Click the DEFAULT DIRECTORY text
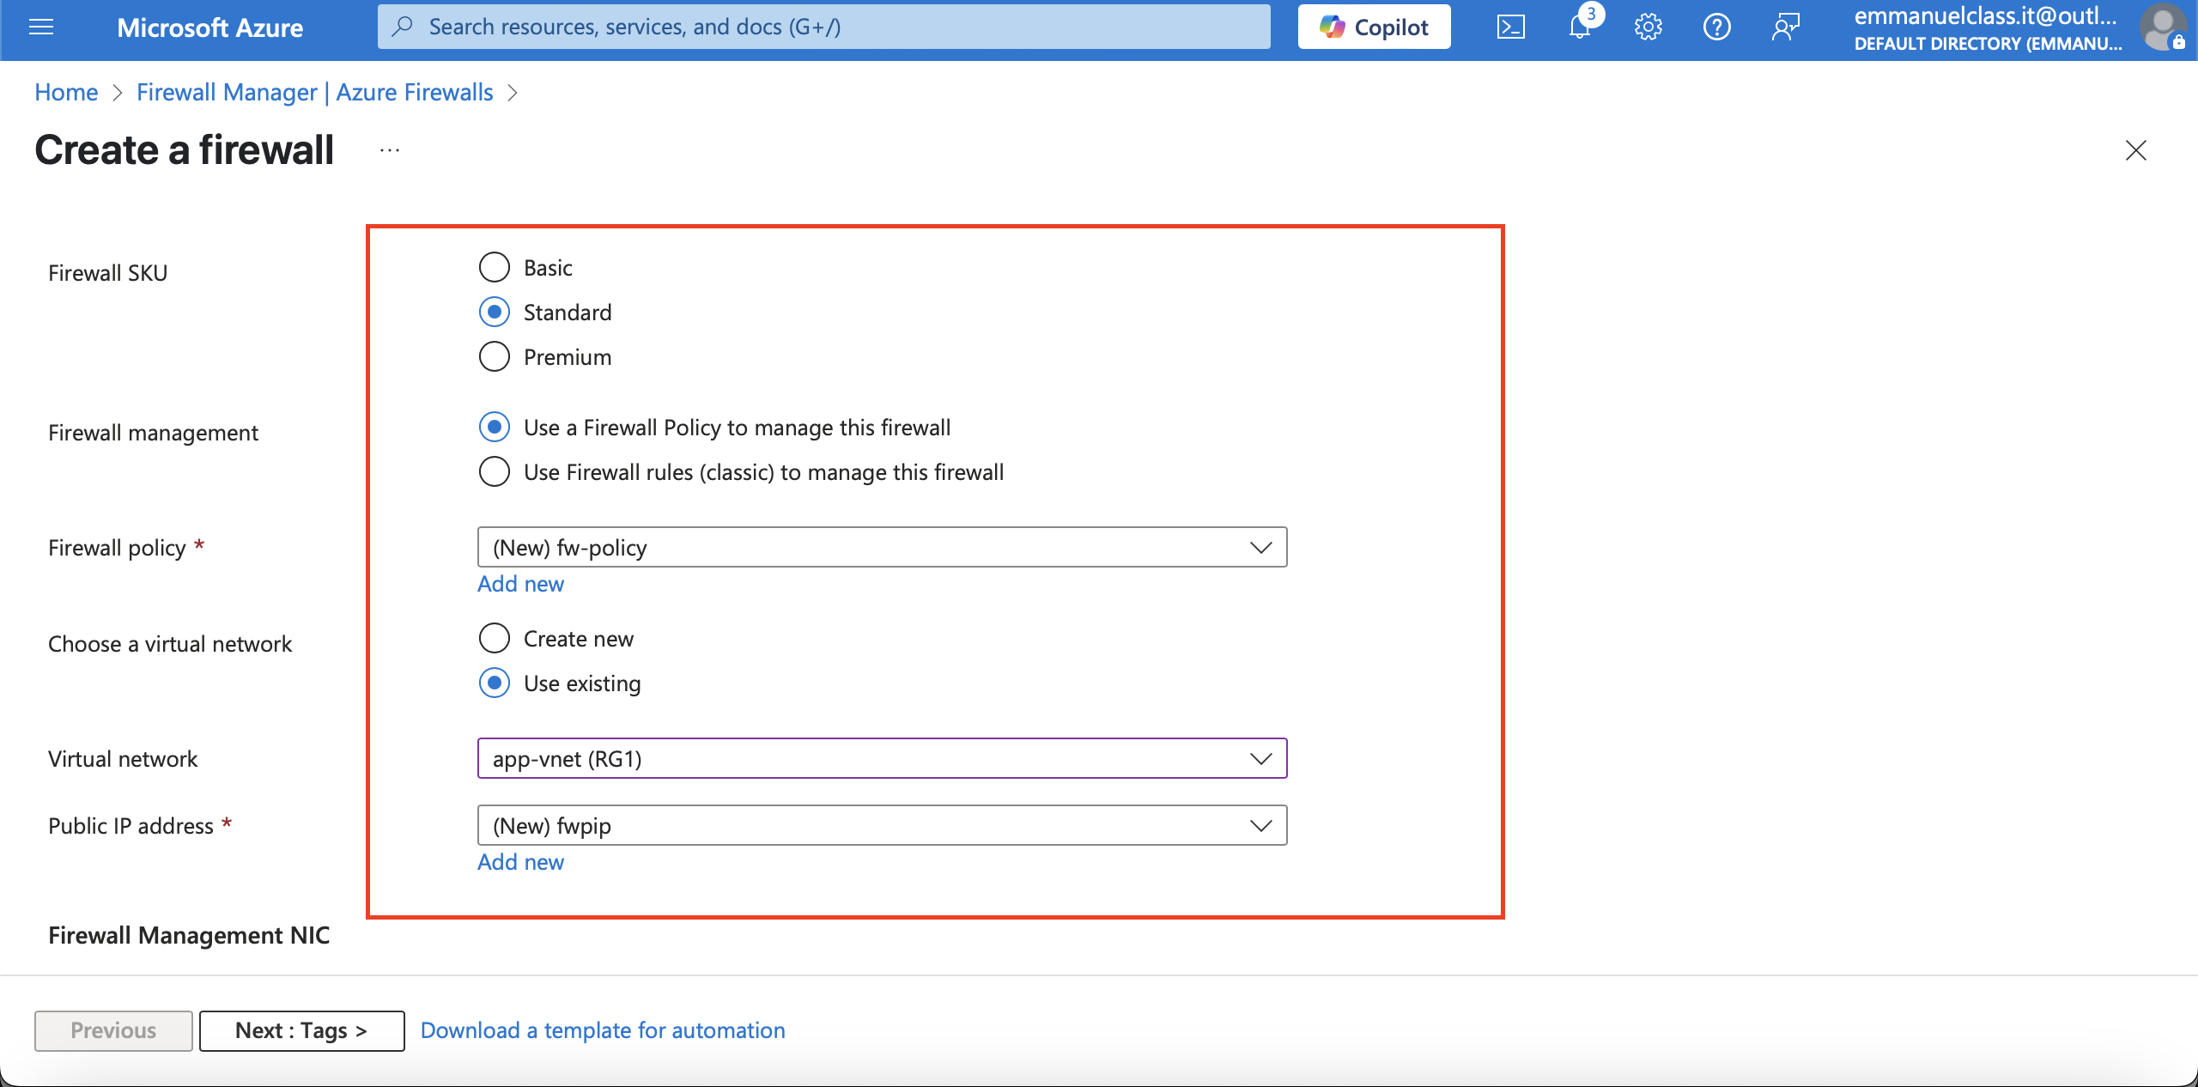Image resolution: width=2198 pixels, height=1087 pixels. [x=1988, y=44]
